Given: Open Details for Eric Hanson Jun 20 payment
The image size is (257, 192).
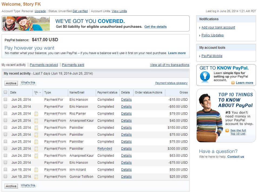Looking at the screenshot, I should coord(126,162).
